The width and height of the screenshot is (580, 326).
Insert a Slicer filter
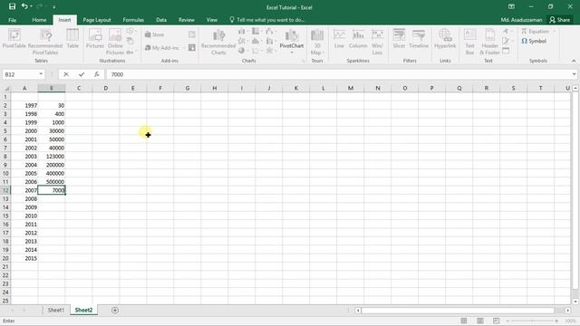pos(399,39)
